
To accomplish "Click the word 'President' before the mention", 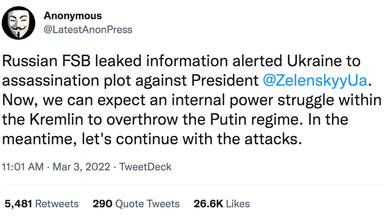I will 225,80.
